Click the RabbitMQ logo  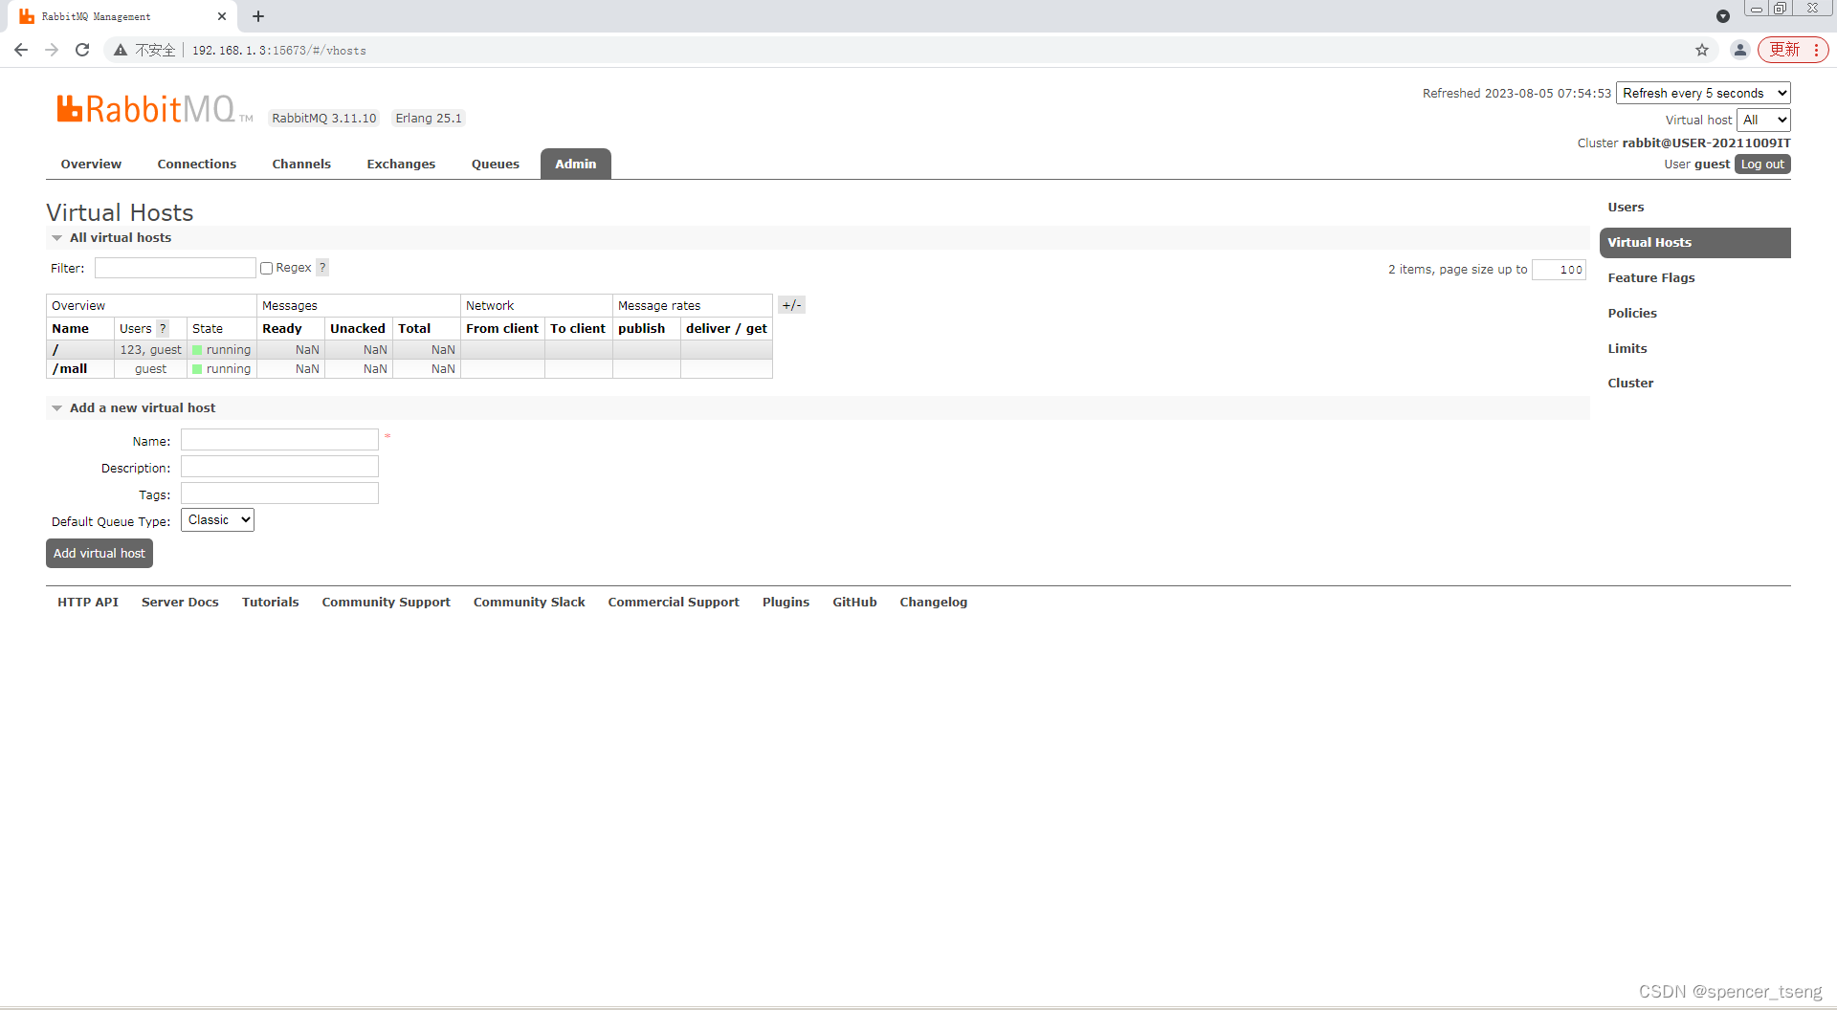pyautogui.click(x=154, y=109)
